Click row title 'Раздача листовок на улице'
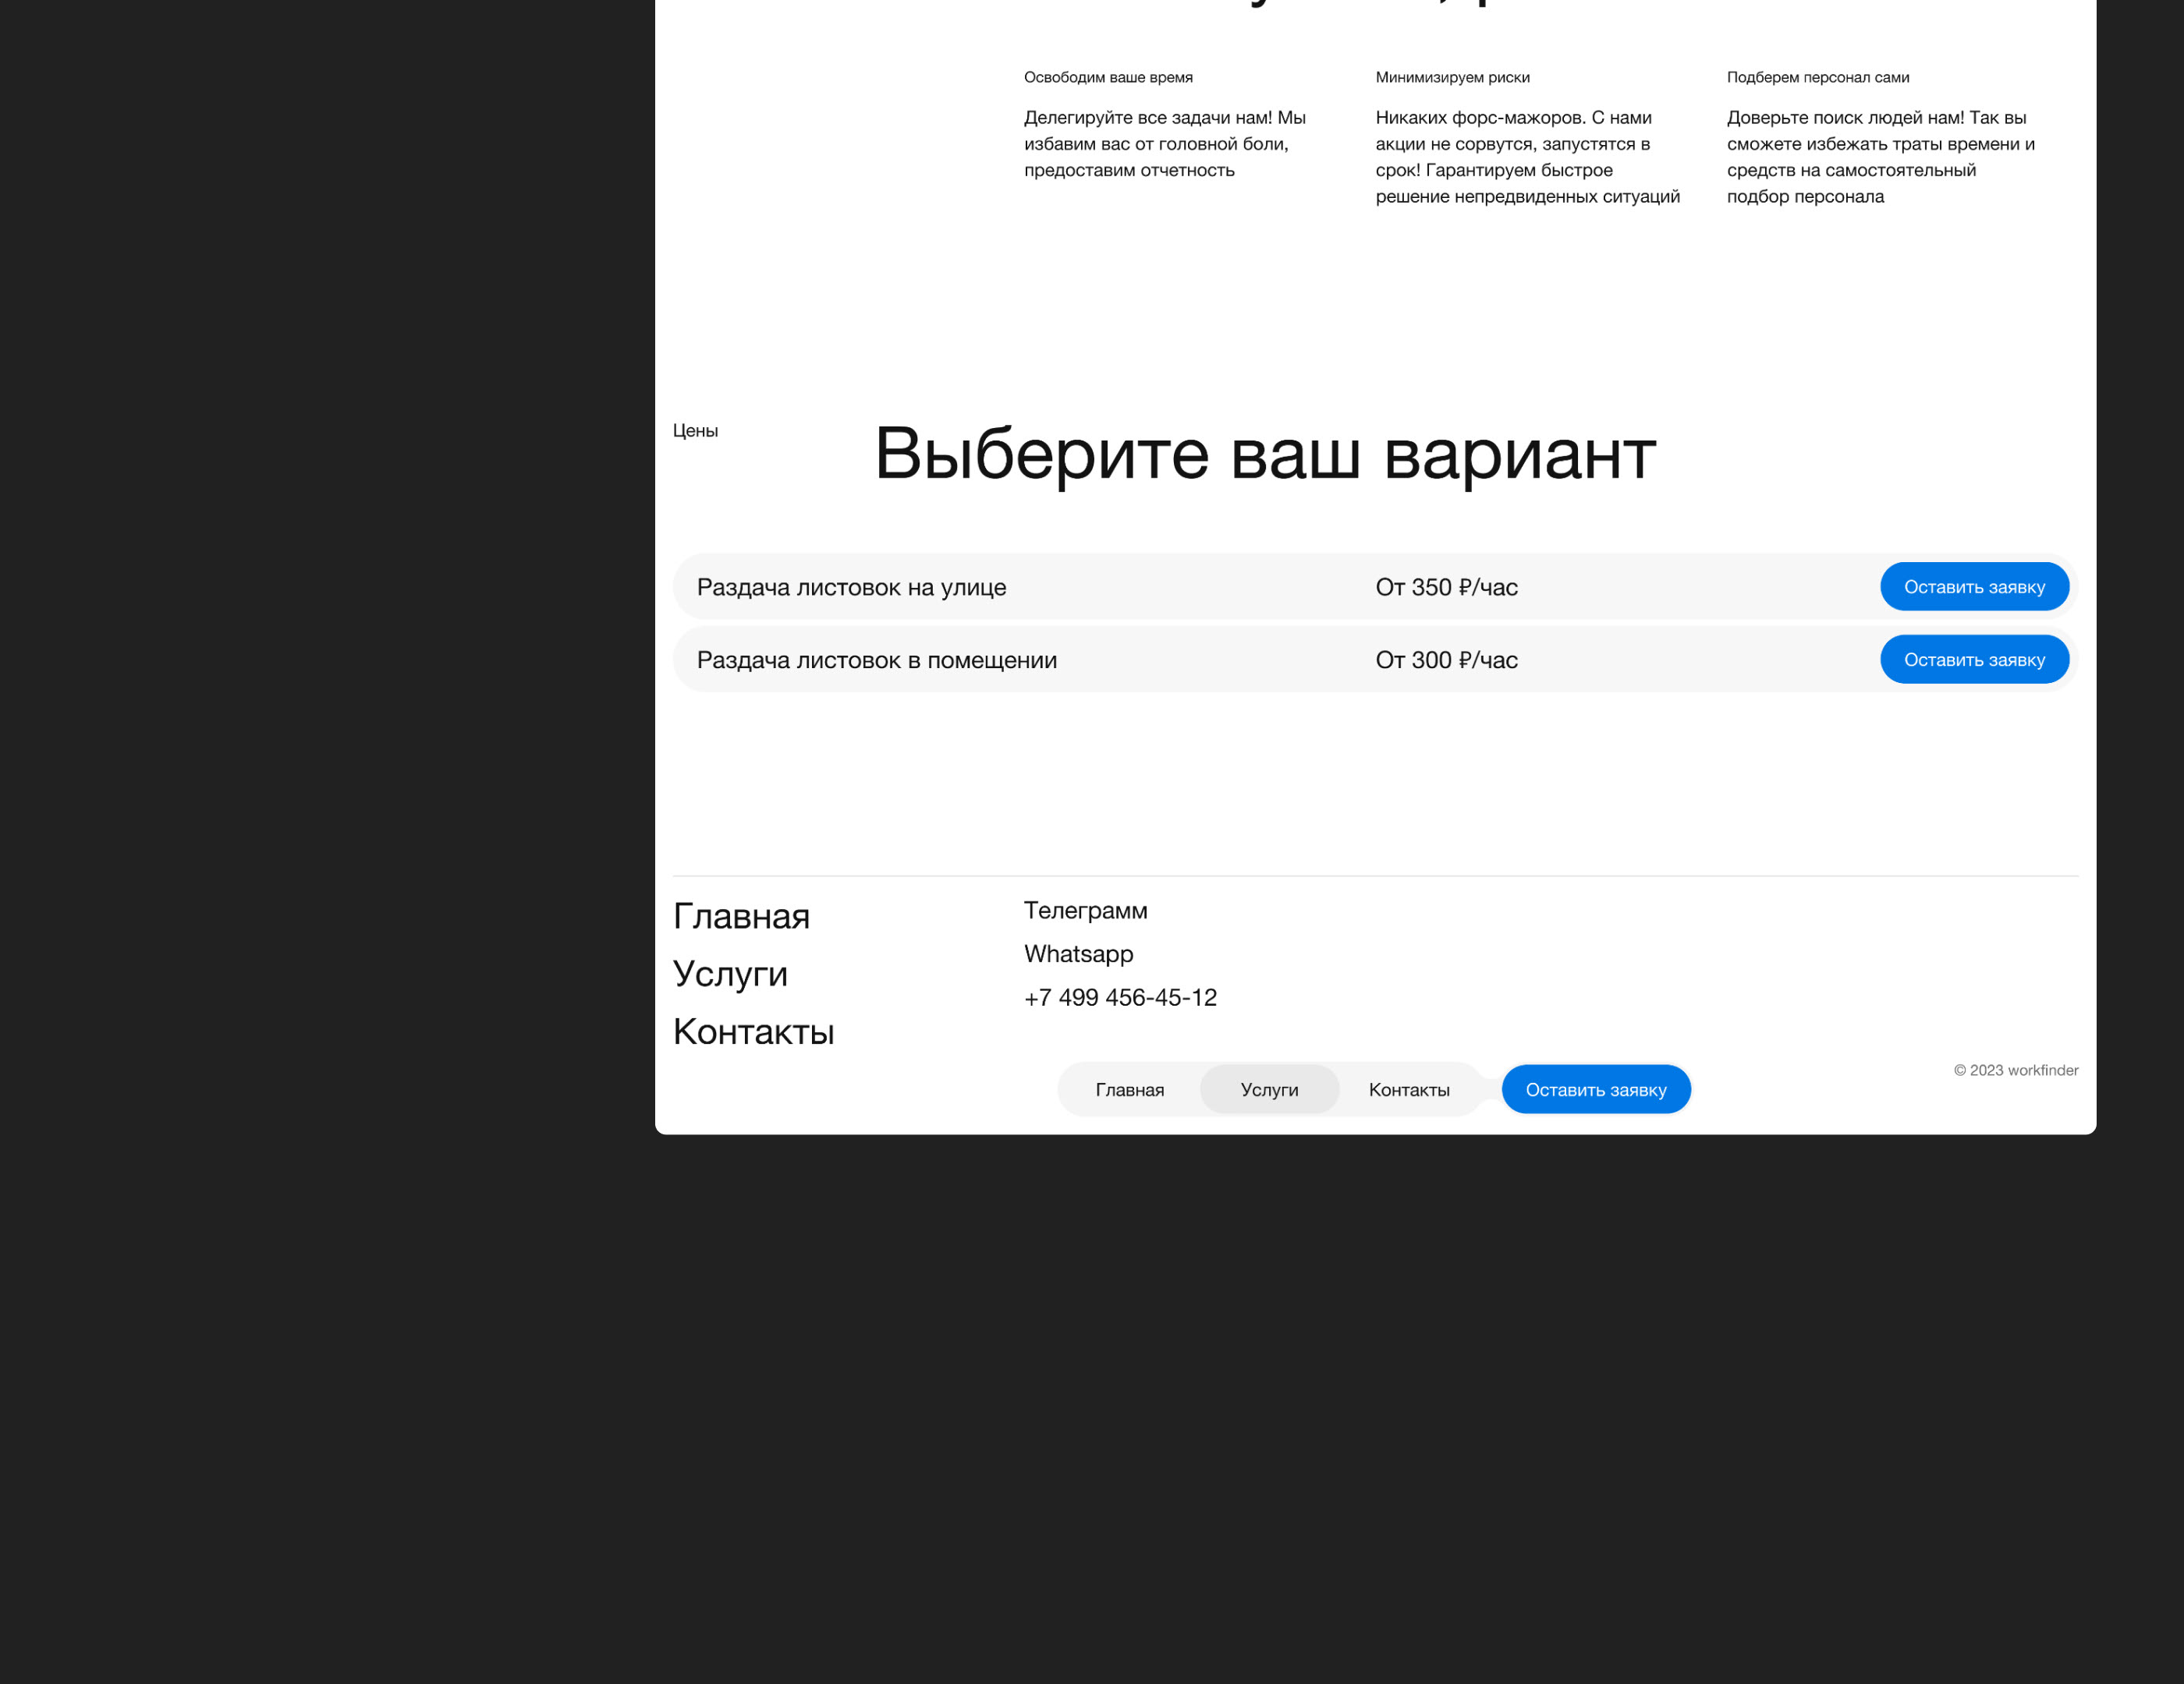2184x1684 pixels. (x=851, y=588)
